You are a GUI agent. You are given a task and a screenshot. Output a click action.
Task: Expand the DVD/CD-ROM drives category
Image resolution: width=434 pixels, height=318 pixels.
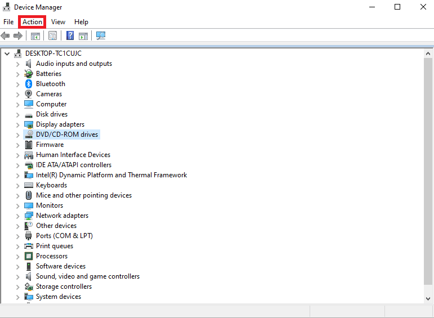17,135
